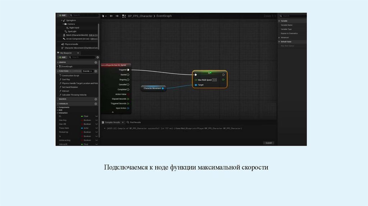Select the Camera component icon
The width and height of the screenshot is (368, 206).
point(66,24)
